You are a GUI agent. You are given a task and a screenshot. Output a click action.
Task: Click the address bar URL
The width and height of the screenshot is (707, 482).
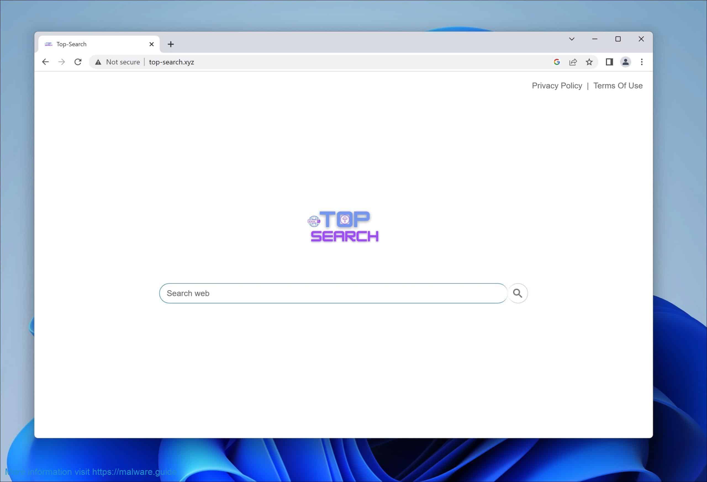tap(171, 62)
